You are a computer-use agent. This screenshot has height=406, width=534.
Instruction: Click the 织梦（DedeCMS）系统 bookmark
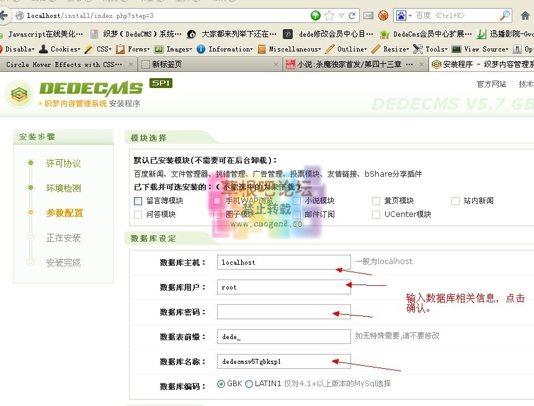point(136,34)
